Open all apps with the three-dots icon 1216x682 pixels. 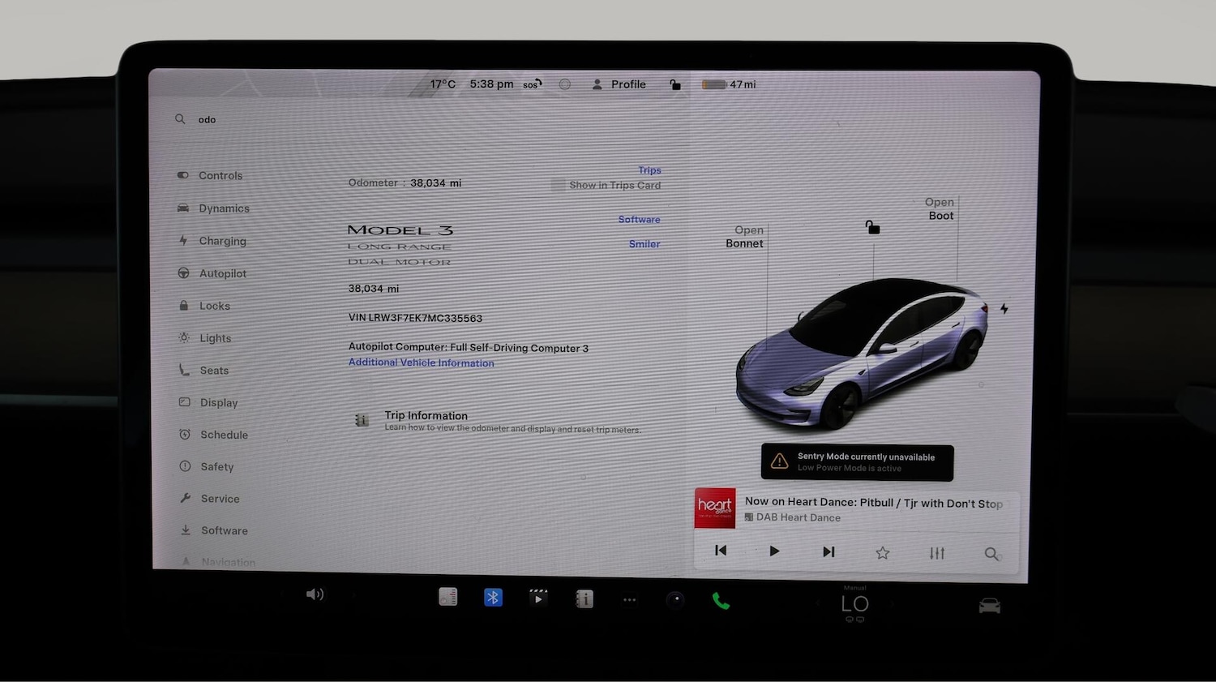(x=629, y=600)
